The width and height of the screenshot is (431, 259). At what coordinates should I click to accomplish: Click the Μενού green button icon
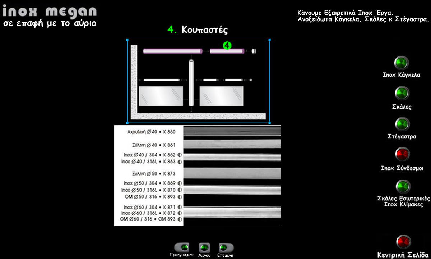(204, 247)
